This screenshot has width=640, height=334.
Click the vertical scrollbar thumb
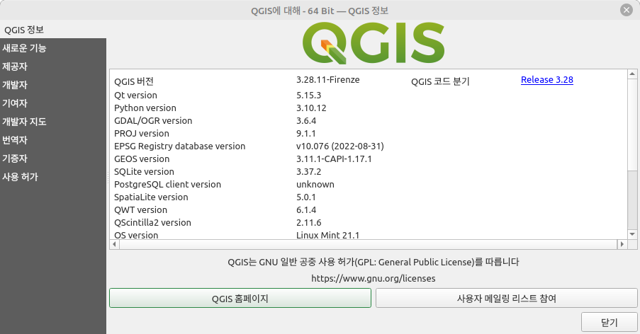632,125
